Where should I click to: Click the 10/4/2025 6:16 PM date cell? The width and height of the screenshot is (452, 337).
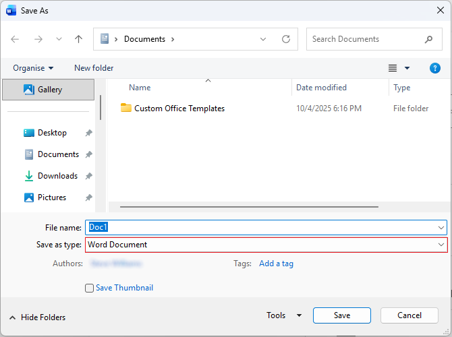pos(329,109)
